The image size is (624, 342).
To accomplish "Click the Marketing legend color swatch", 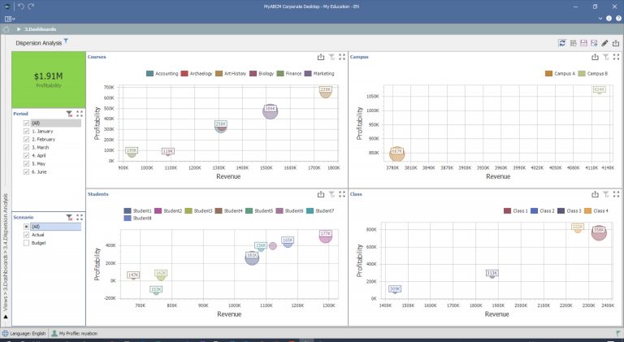I will coord(307,74).
